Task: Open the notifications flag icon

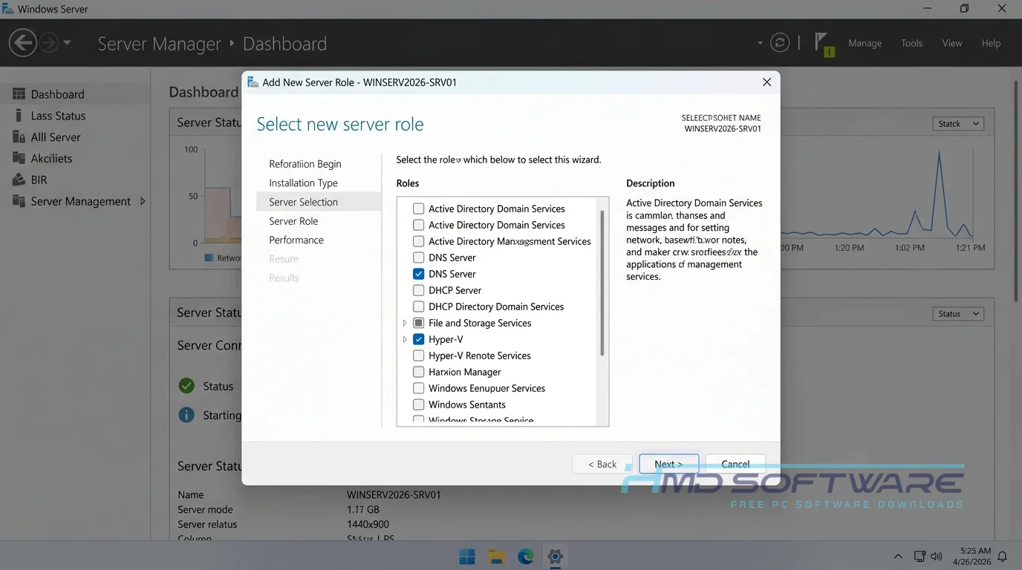Action: (824, 43)
